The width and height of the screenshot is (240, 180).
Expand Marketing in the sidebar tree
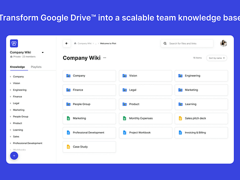[x=10, y=110]
